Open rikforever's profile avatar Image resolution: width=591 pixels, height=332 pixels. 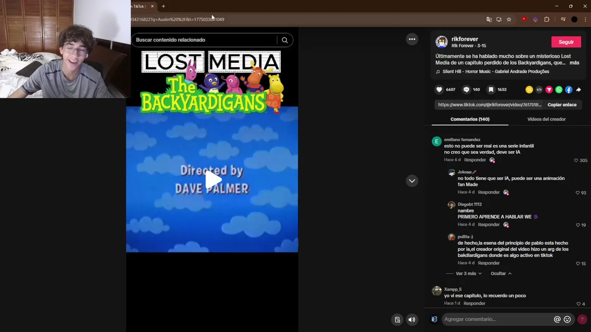pos(442,42)
